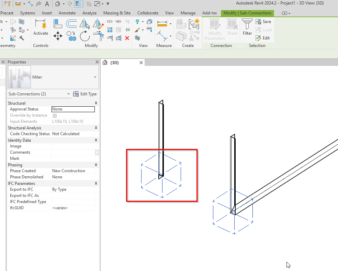The height and width of the screenshot is (271, 338).
Task: Save the current selection set
Action: 264,21
